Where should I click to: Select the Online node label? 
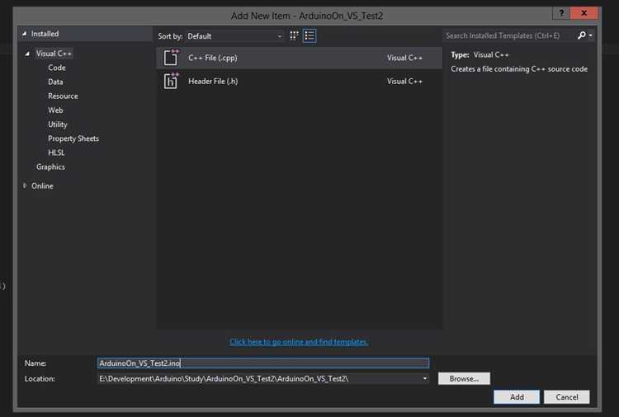pyautogui.click(x=42, y=186)
